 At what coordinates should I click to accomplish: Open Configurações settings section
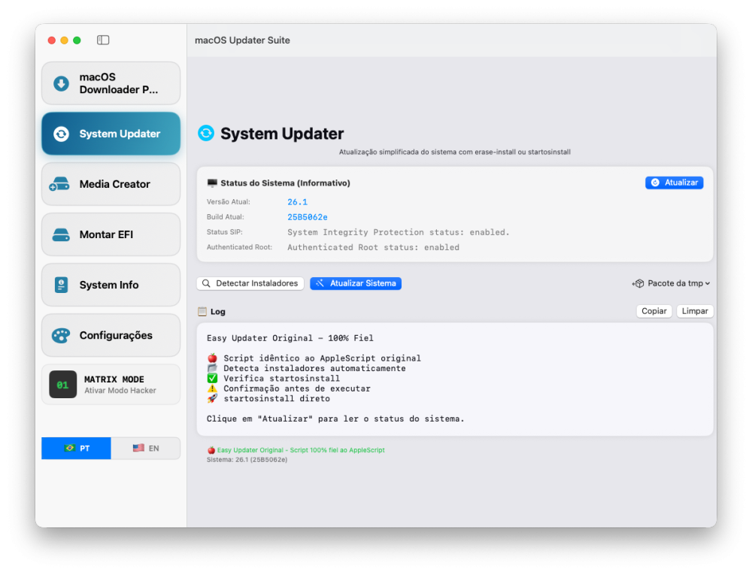pyautogui.click(x=111, y=335)
